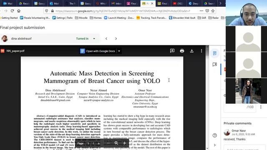The width and height of the screenshot is (267, 150).
Task: Print NN_paper.pdf with the printer icon
Action: [x=182, y=51]
